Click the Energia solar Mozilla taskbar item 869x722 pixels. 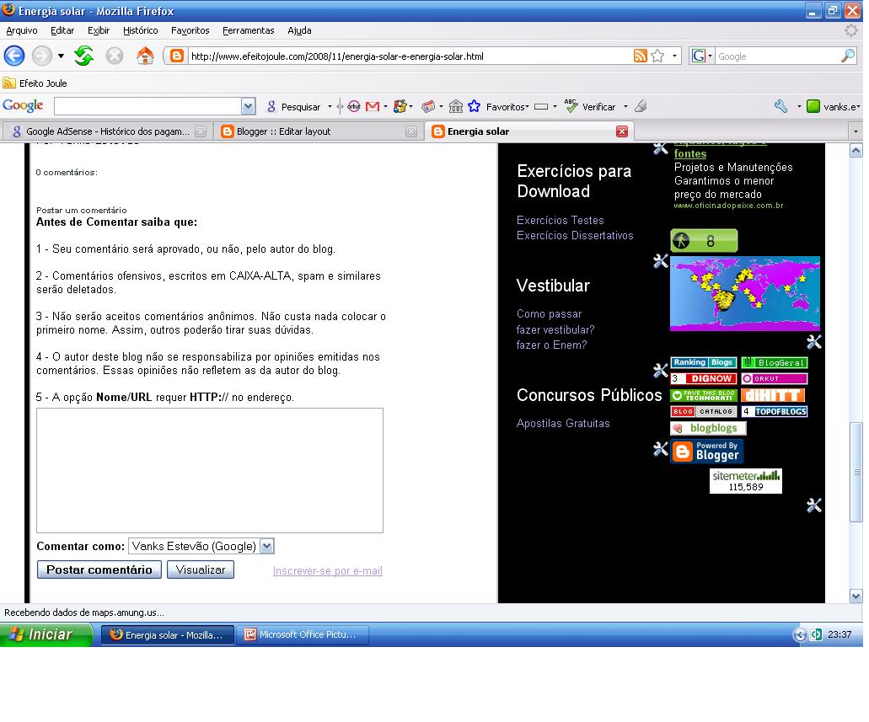click(x=168, y=634)
